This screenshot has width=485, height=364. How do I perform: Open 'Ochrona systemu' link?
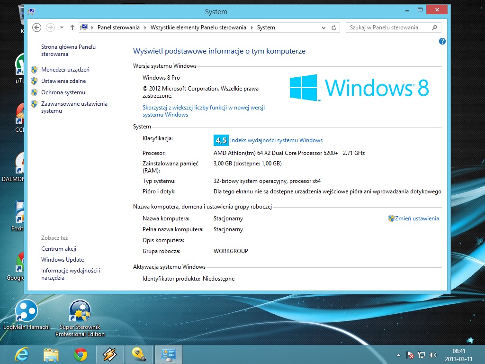click(x=63, y=92)
